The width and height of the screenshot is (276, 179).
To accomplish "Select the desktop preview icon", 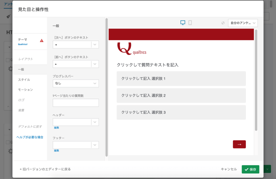I will click(x=183, y=23).
